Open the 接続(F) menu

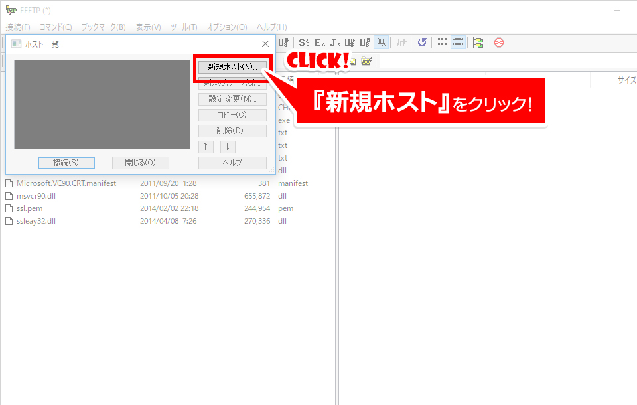(x=18, y=27)
